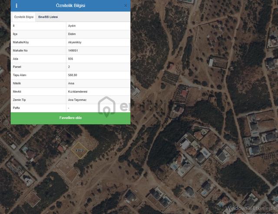
Task: Switch to the Bina/BB Listesi tab
Action: coord(48,17)
